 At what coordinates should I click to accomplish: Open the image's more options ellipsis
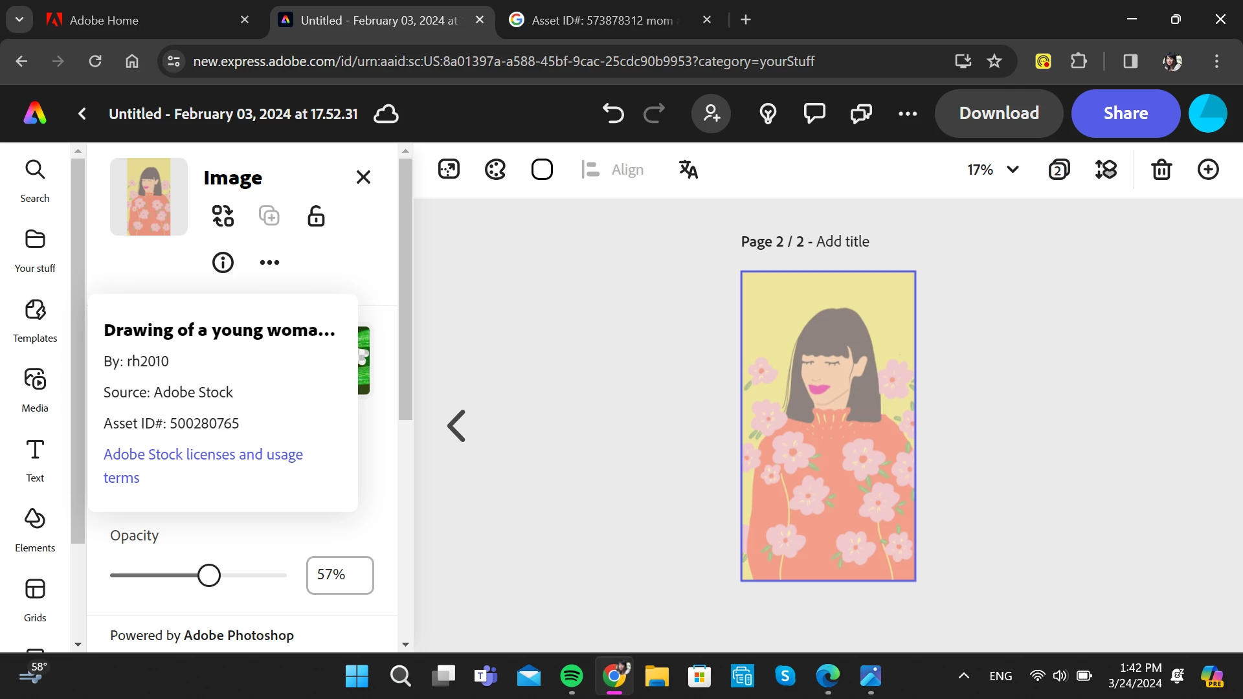(x=269, y=262)
